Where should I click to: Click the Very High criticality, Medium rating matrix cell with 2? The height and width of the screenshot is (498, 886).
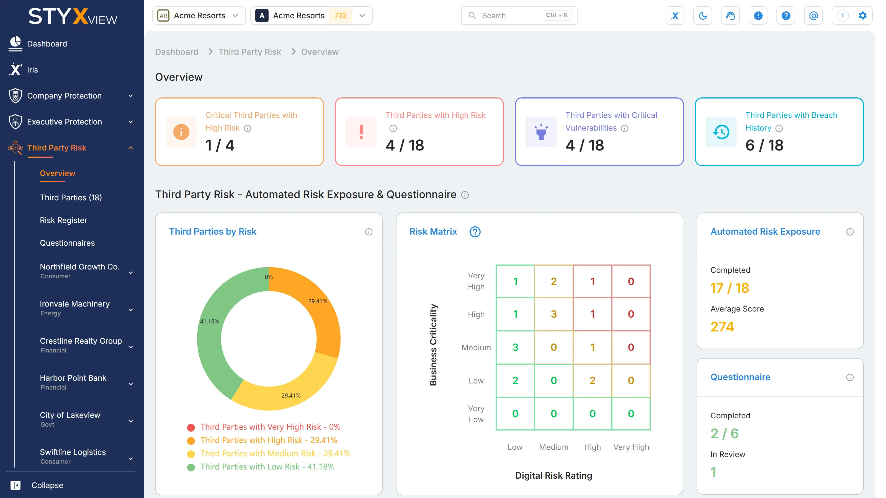(554, 281)
